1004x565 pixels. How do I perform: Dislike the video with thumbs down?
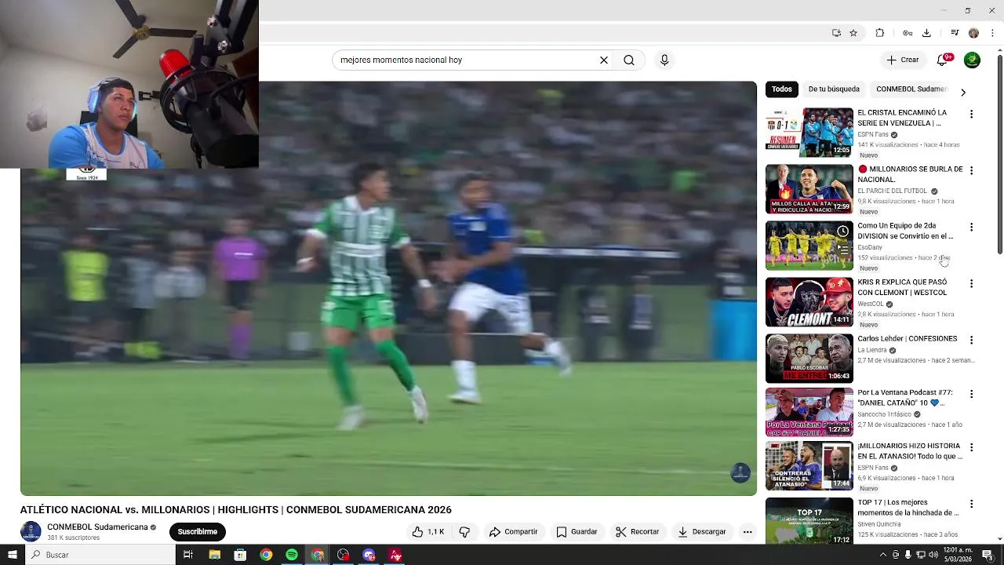tap(464, 531)
